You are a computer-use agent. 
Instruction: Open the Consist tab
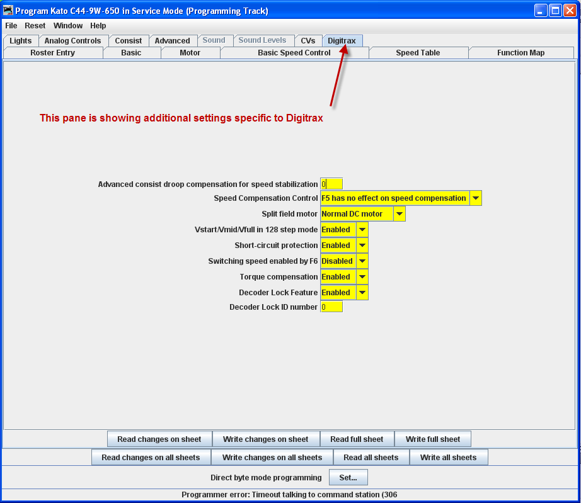point(129,40)
